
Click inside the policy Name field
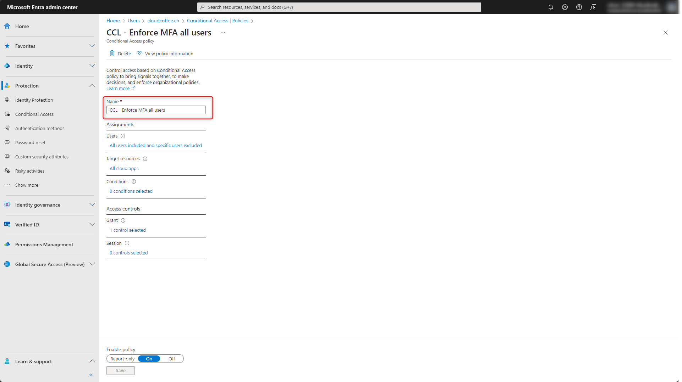pyautogui.click(x=156, y=110)
